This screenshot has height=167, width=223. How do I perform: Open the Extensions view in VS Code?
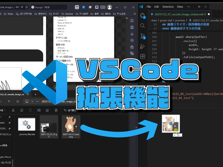click(x=142, y=57)
